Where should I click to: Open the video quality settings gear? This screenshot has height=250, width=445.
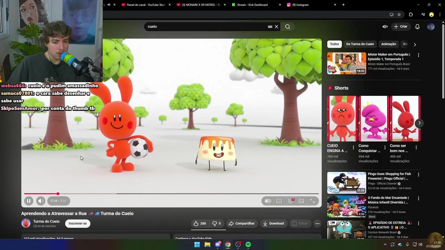[290, 201]
